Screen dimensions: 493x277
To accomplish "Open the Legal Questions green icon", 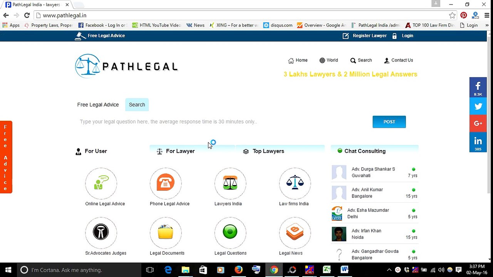I will tap(230, 233).
